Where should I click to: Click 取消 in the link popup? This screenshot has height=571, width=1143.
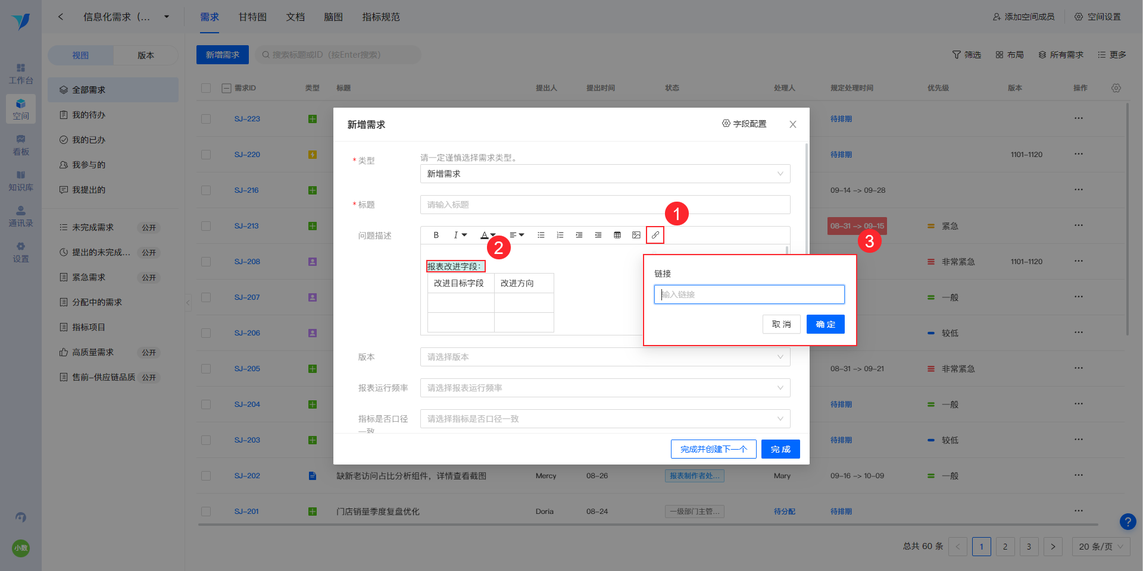click(782, 324)
